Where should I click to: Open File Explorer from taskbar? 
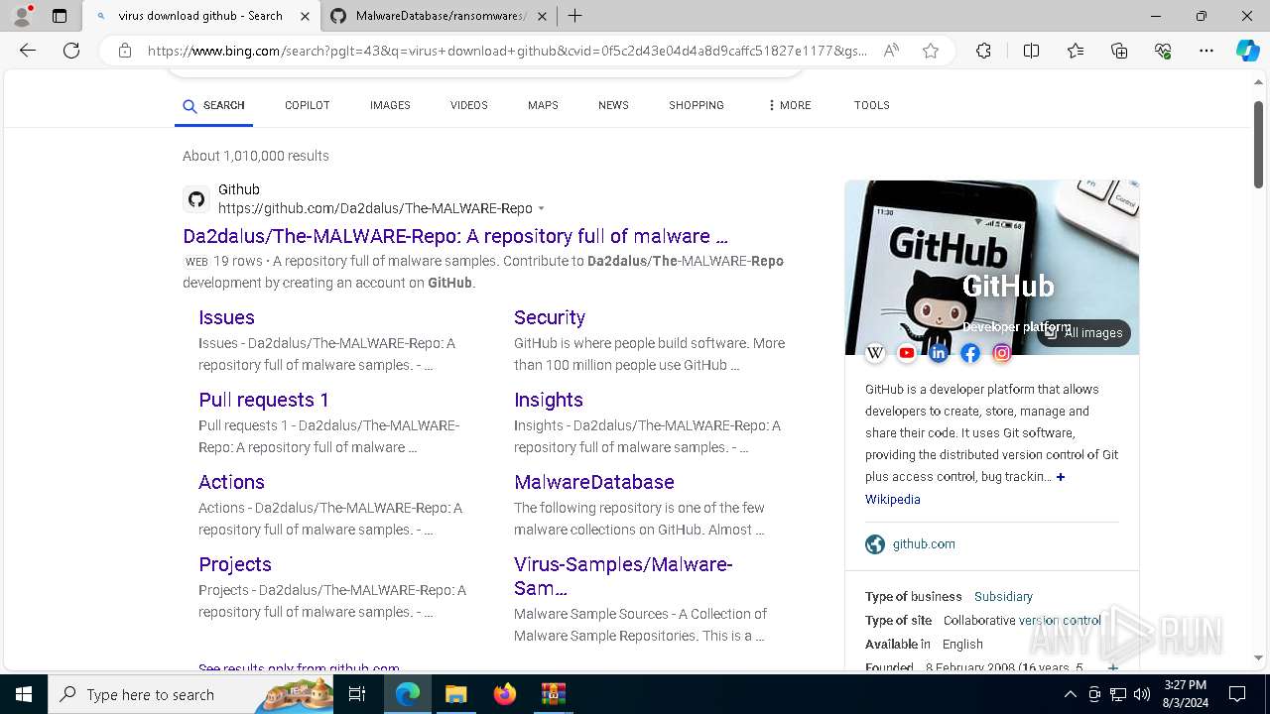tap(455, 694)
